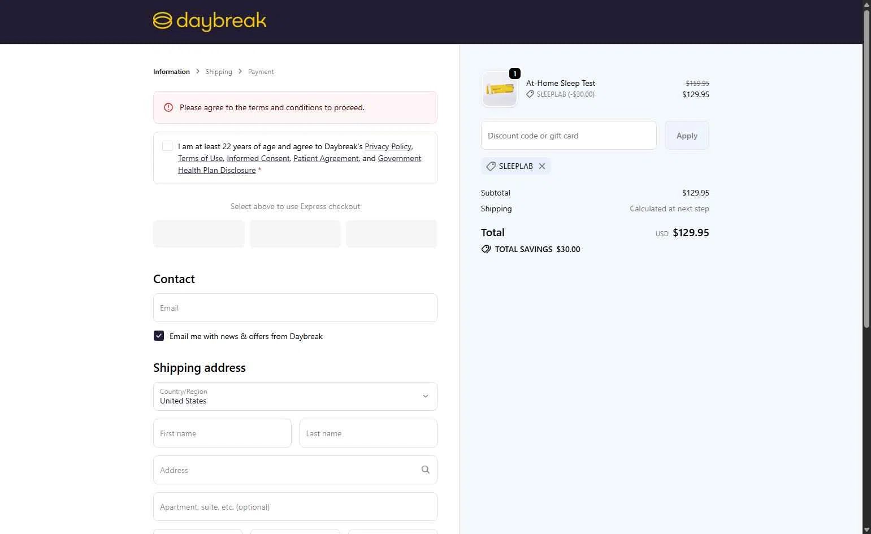Image resolution: width=871 pixels, height=534 pixels.
Task: Focus the Email input field
Action: [295, 307]
